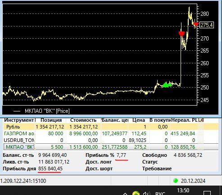This screenshot has height=195, width=222.
Task: Open the РУС input language switcher
Action: tap(160, 193)
